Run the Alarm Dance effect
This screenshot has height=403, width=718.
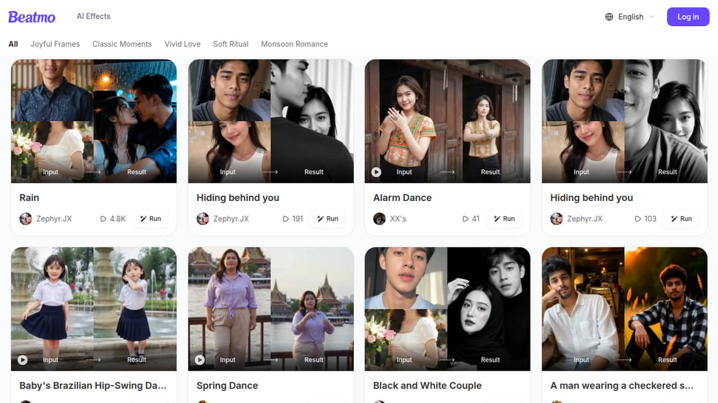click(504, 219)
